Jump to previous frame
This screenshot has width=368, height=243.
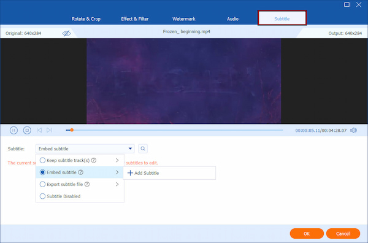(x=39, y=130)
